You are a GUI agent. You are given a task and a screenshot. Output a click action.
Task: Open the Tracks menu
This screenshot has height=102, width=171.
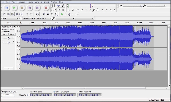tap(30, 2)
